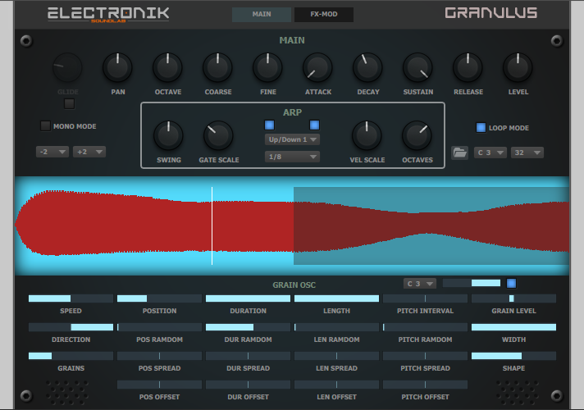Image resolution: width=584 pixels, height=410 pixels.
Task: Click the shaded loop region of waveform
Action: pos(431,225)
